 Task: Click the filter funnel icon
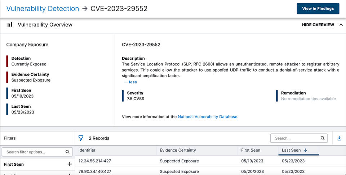click(x=81, y=138)
